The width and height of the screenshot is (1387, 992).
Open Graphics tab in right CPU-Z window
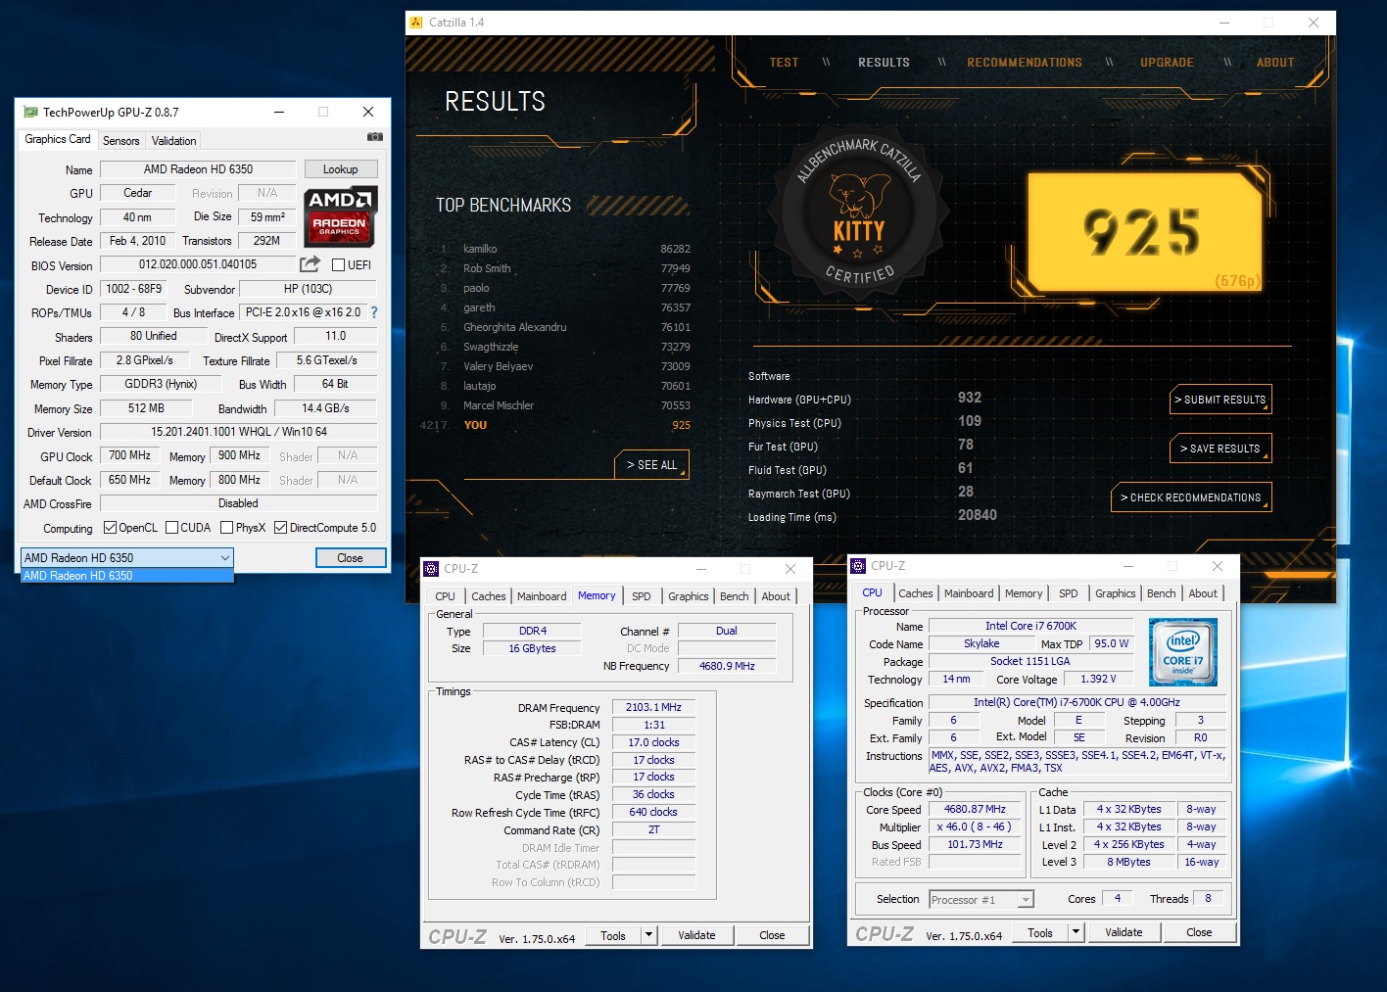coord(1116,593)
